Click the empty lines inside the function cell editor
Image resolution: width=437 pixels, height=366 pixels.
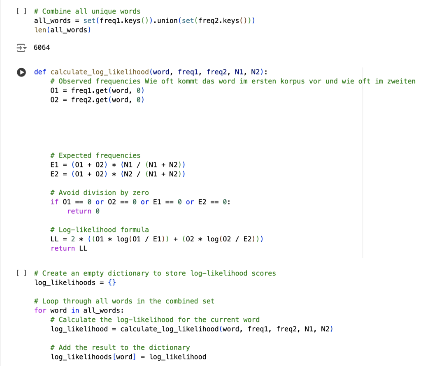tap(198, 127)
